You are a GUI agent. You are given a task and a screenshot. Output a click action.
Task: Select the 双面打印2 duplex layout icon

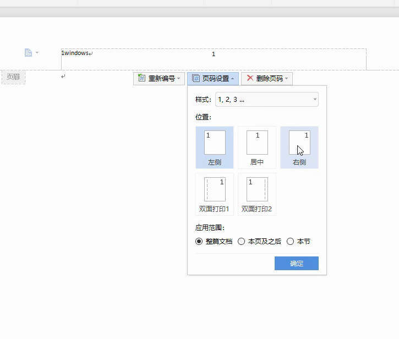coord(257,189)
